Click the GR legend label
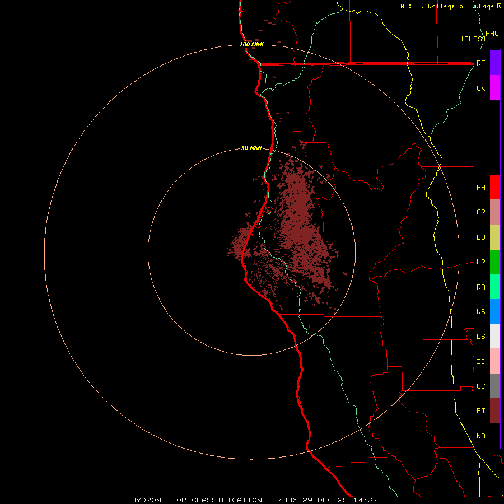The image size is (504, 504). coord(481,212)
